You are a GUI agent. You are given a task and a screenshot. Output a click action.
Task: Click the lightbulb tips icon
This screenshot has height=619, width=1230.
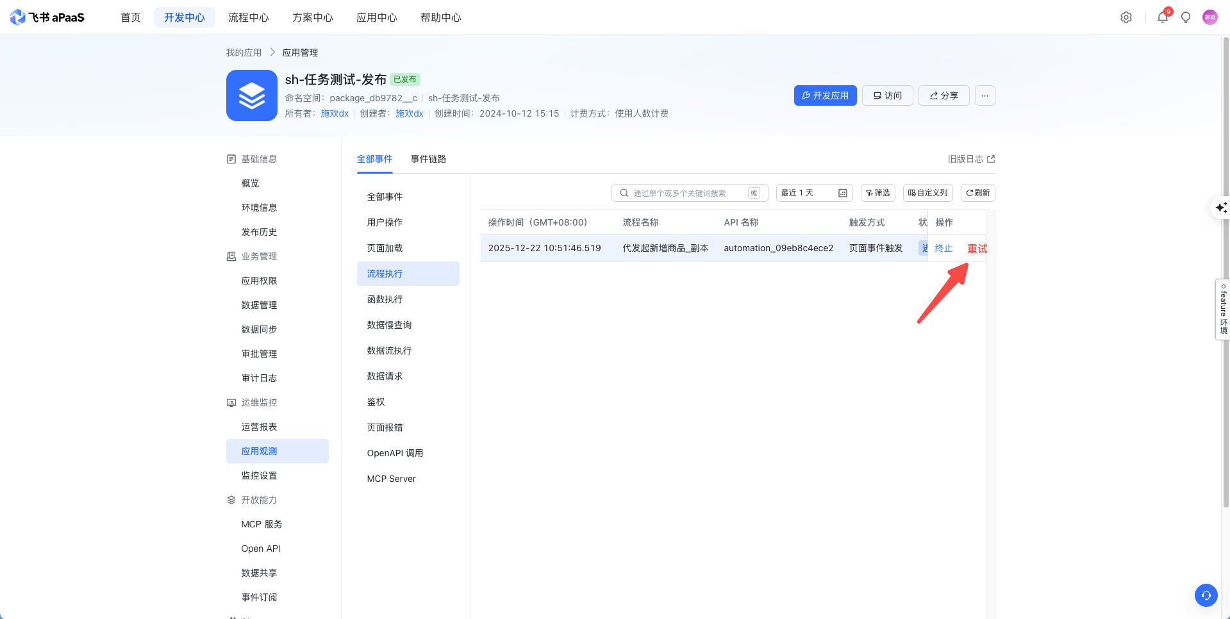[x=1186, y=17]
